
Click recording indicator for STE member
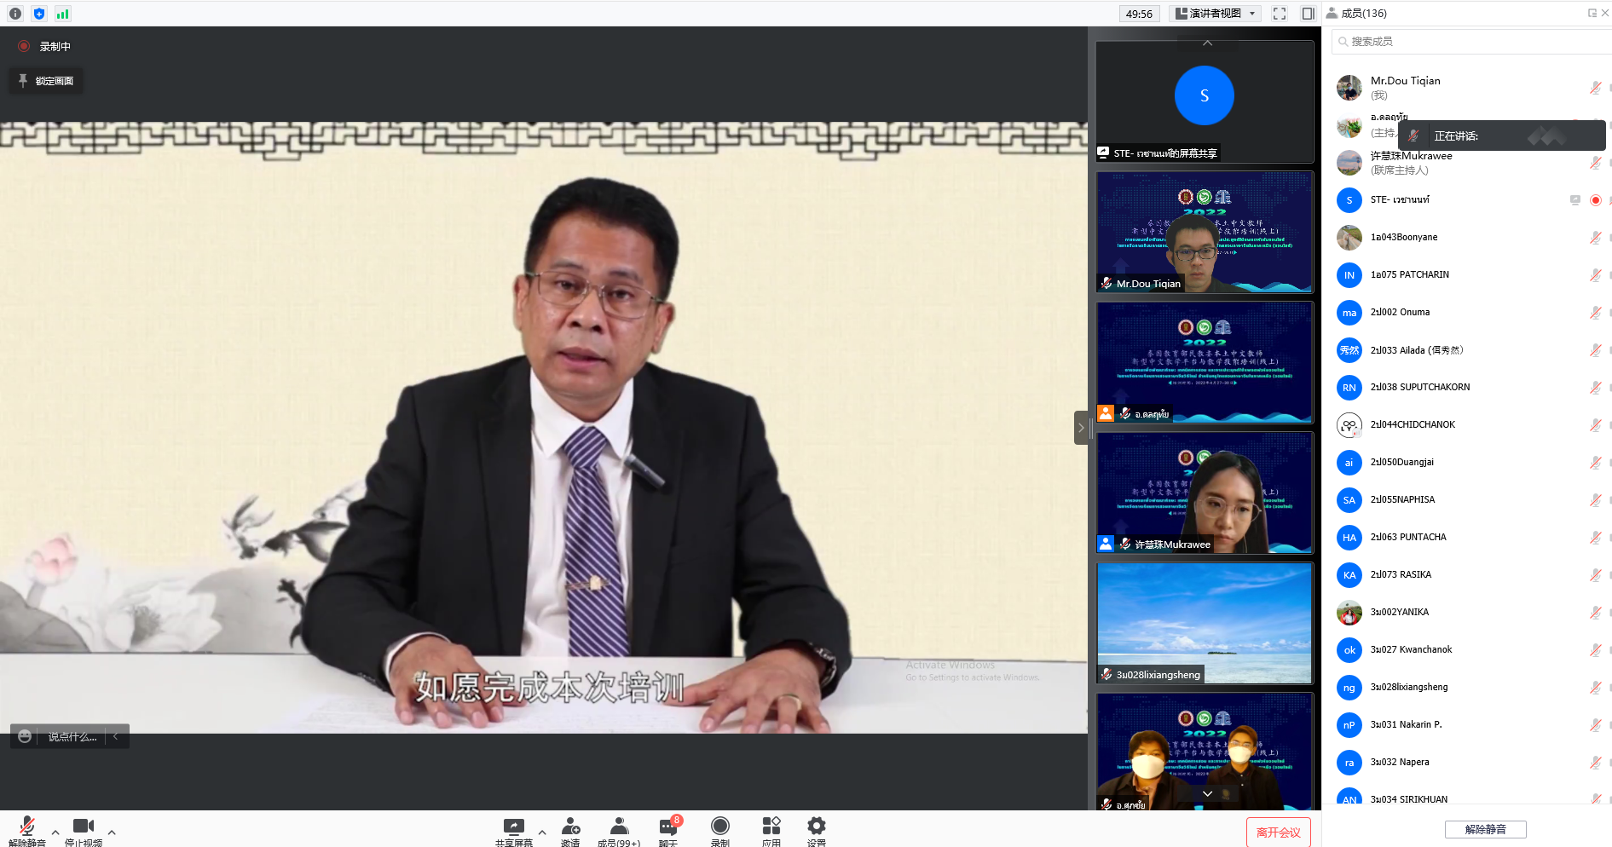coord(1596,200)
